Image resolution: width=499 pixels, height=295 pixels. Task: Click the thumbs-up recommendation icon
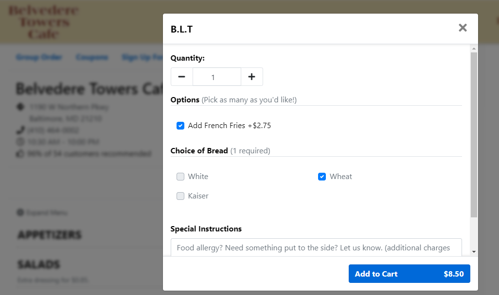[x=20, y=154]
